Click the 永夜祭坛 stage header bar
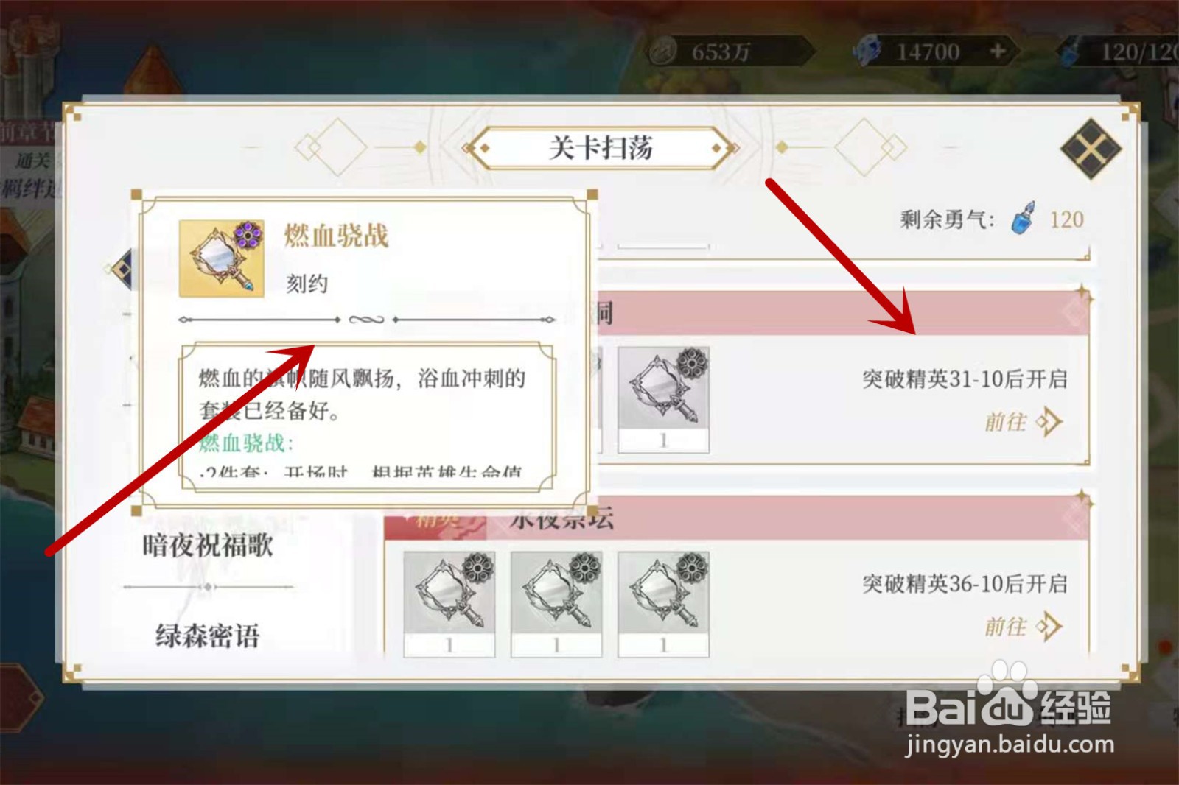1179x785 pixels. coord(737,518)
